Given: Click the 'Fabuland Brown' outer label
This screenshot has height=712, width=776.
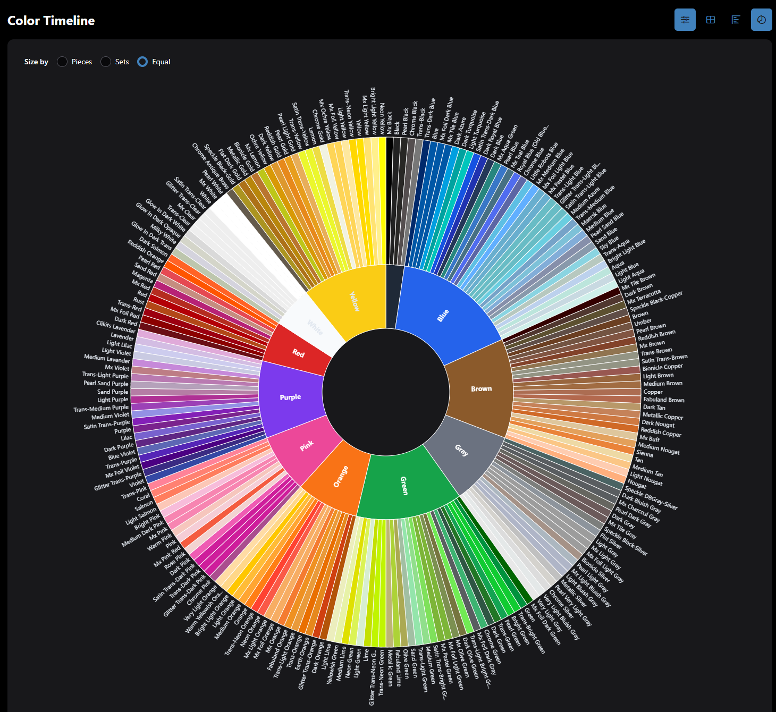Looking at the screenshot, I should (x=664, y=400).
